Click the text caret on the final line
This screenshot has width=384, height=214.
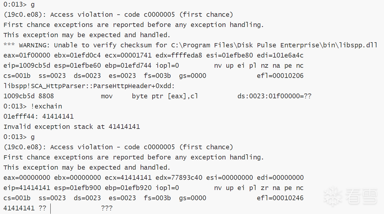click(50, 208)
